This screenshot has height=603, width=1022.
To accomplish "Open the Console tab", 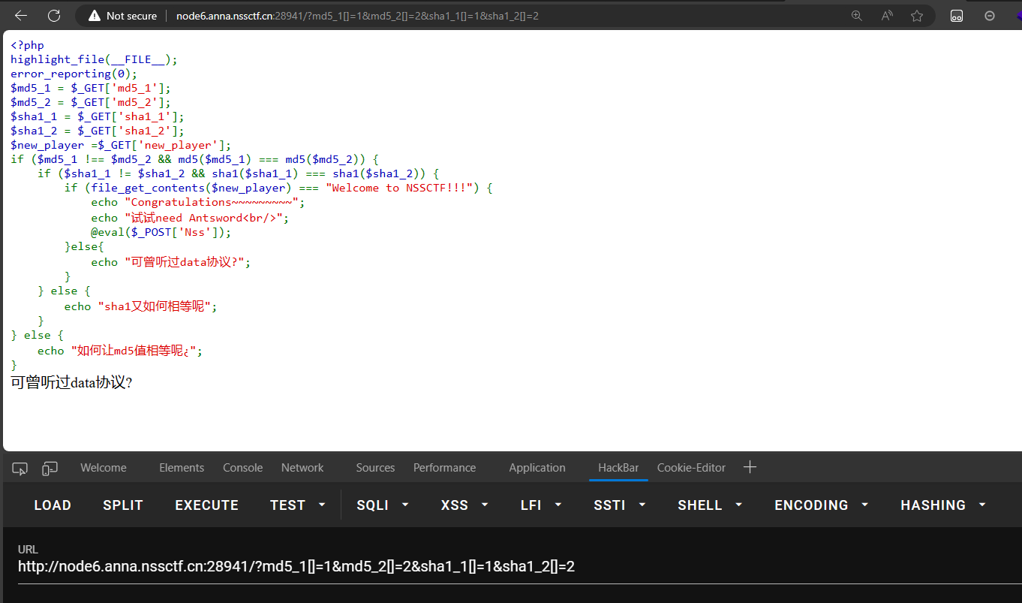I will pos(242,467).
